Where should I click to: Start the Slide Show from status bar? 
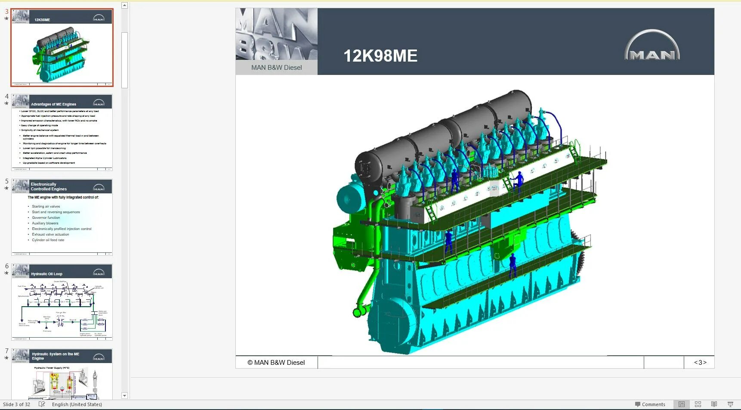pos(730,404)
